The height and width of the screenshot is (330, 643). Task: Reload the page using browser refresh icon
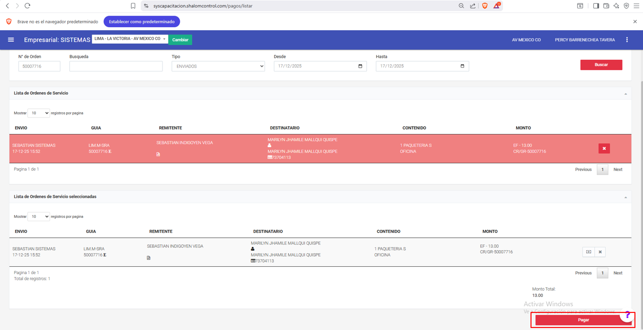coord(27,6)
